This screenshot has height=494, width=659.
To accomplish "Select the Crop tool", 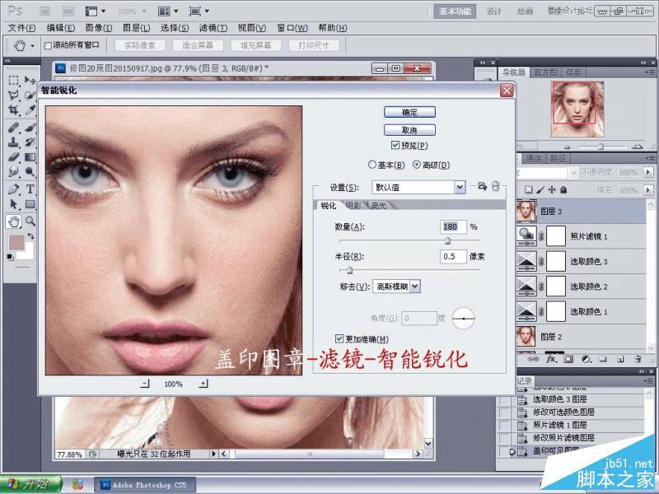I will [x=13, y=110].
